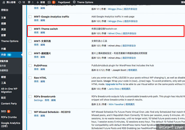Click 停用 under MWT-Theme switch
This screenshot has height=130, width=185.
(36, 33)
